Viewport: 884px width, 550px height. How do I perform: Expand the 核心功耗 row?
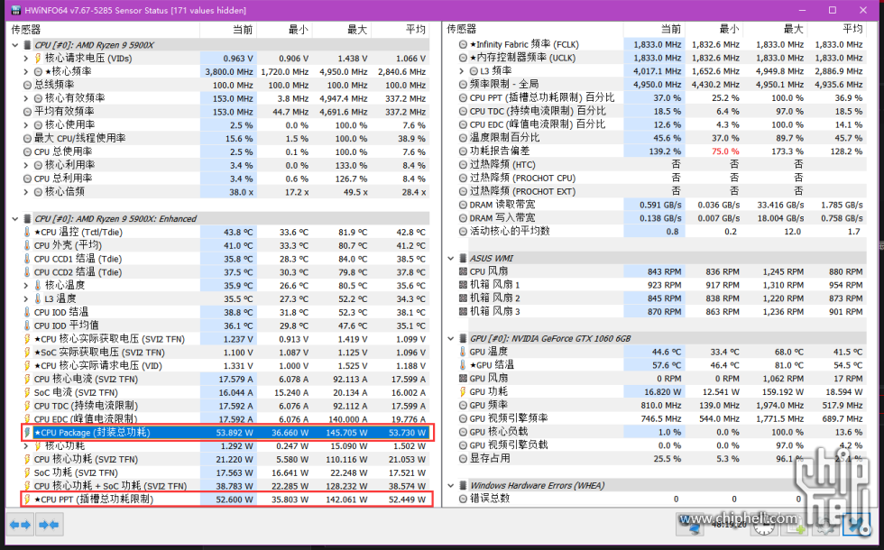26,445
